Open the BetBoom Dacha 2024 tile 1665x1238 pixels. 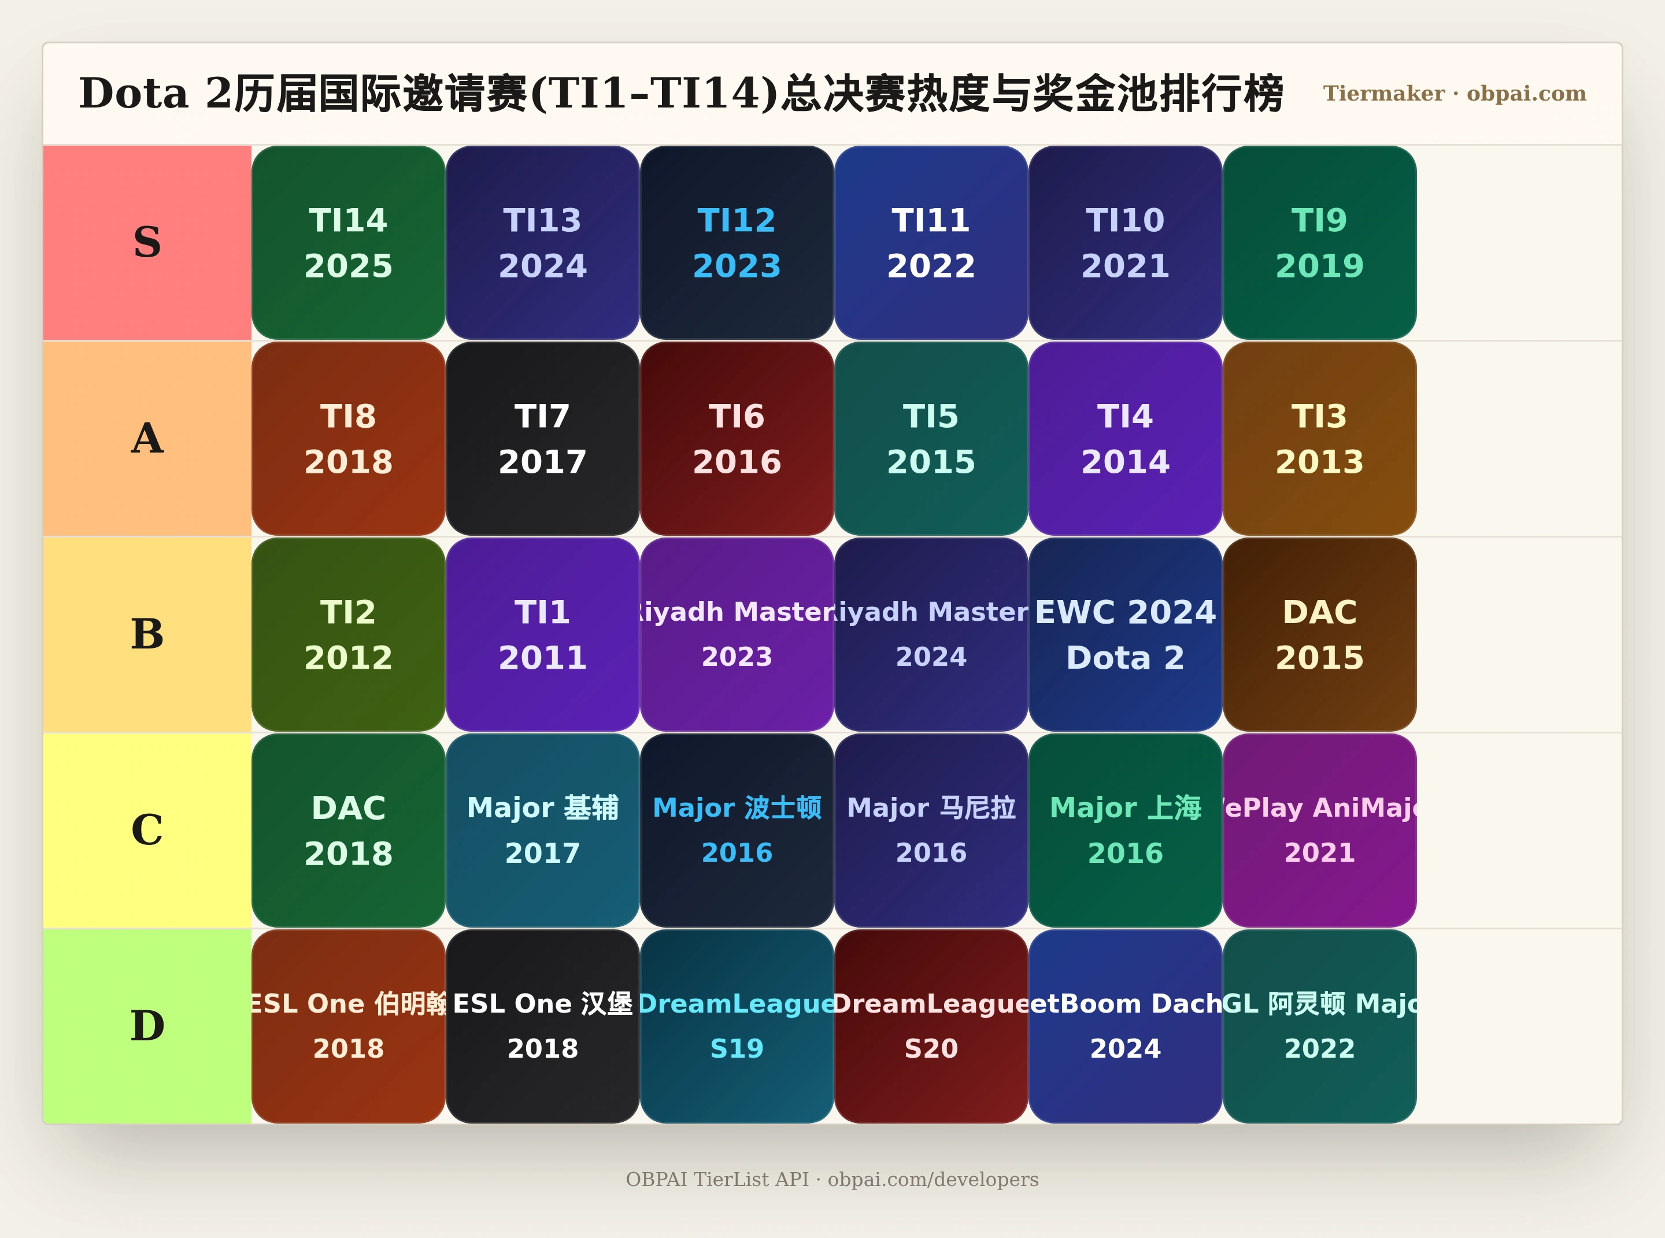[x=1125, y=1026]
